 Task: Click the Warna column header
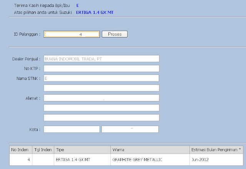tap(150, 150)
